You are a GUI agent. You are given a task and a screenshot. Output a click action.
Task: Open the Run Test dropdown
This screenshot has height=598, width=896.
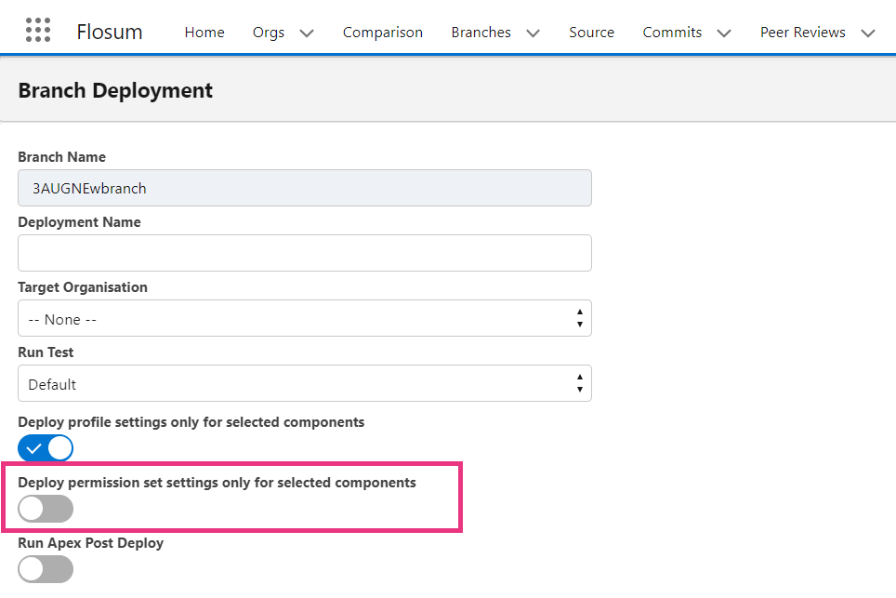tap(305, 383)
